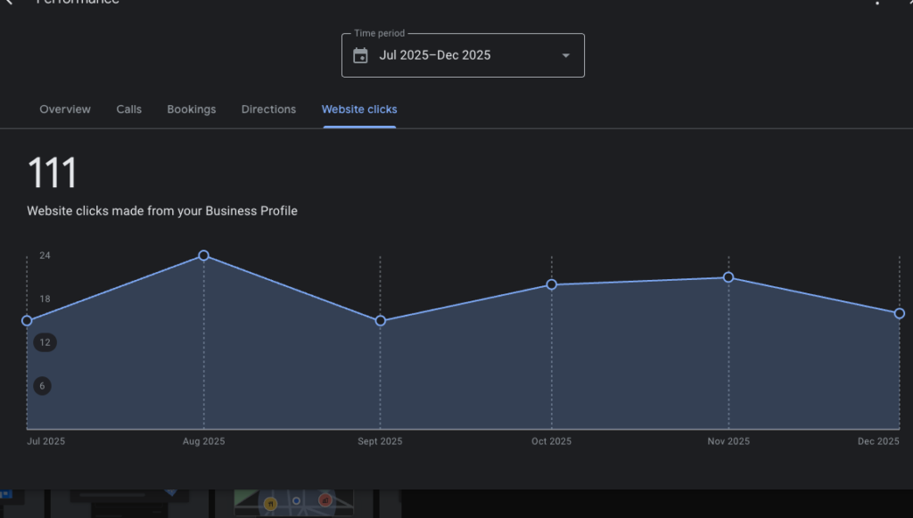The height and width of the screenshot is (518, 913).
Task: Click the Nov 2025 data point circle
Action: point(728,277)
